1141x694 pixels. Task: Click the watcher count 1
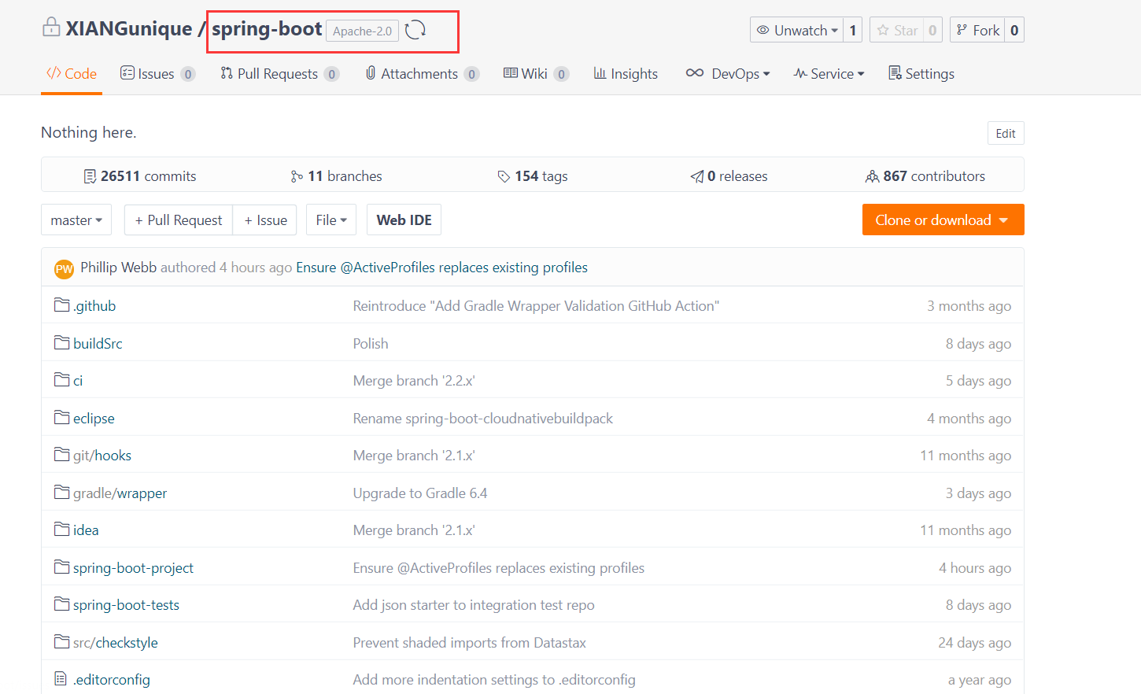point(853,30)
